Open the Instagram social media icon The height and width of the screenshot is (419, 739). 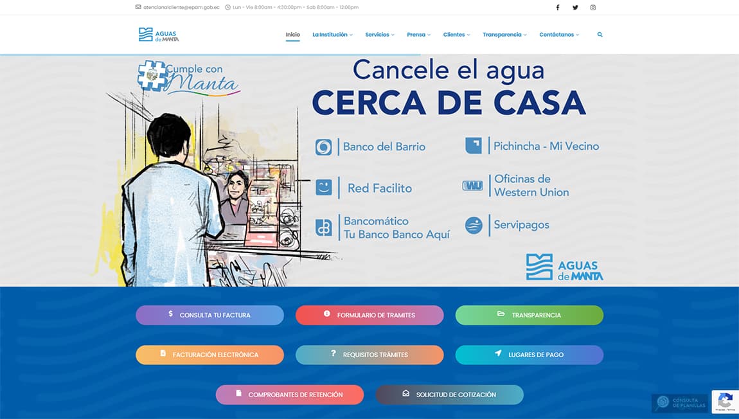point(593,8)
